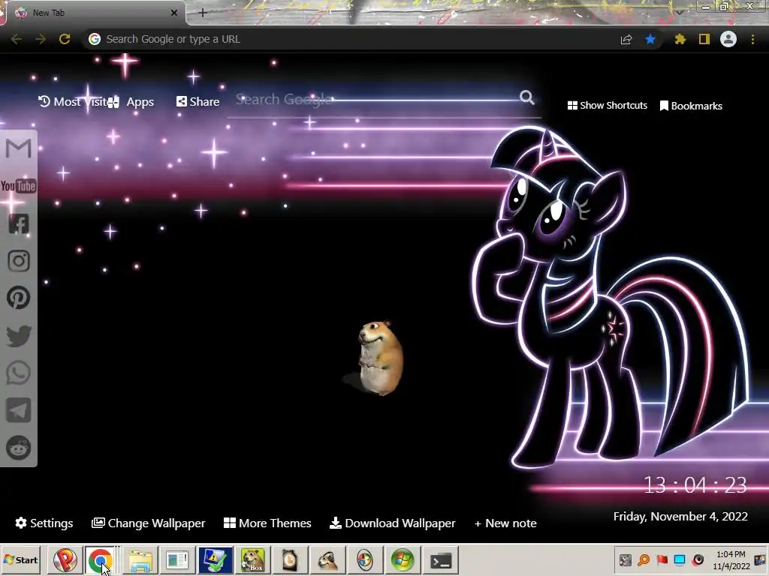769x576 pixels.
Task: Open the terminal taskbar icon
Action: coord(440,559)
